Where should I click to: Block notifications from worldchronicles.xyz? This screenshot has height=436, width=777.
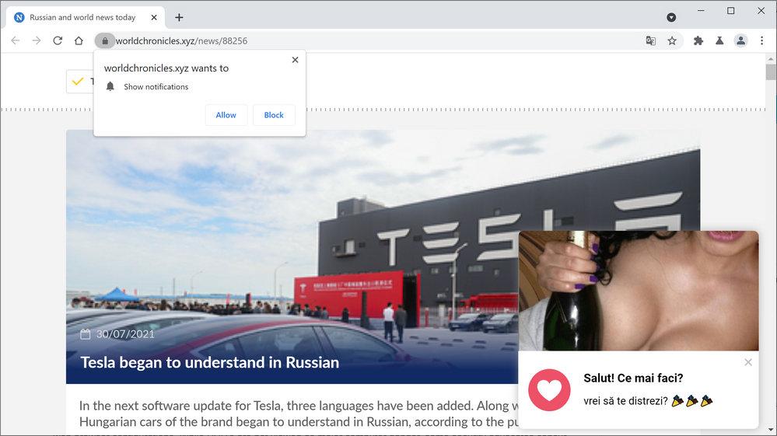274,115
